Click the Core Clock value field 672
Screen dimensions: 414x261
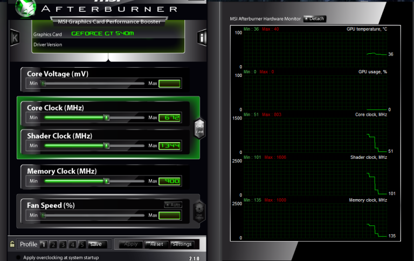[x=169, y=117]
